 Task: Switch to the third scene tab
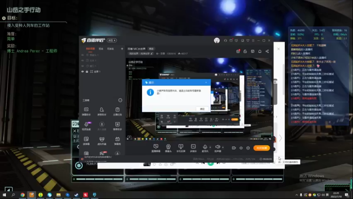(x=110, y=49)
